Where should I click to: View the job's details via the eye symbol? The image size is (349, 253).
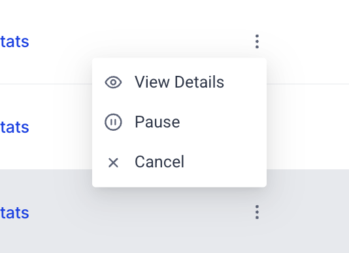pyautogui.click(x=113, y=82)
